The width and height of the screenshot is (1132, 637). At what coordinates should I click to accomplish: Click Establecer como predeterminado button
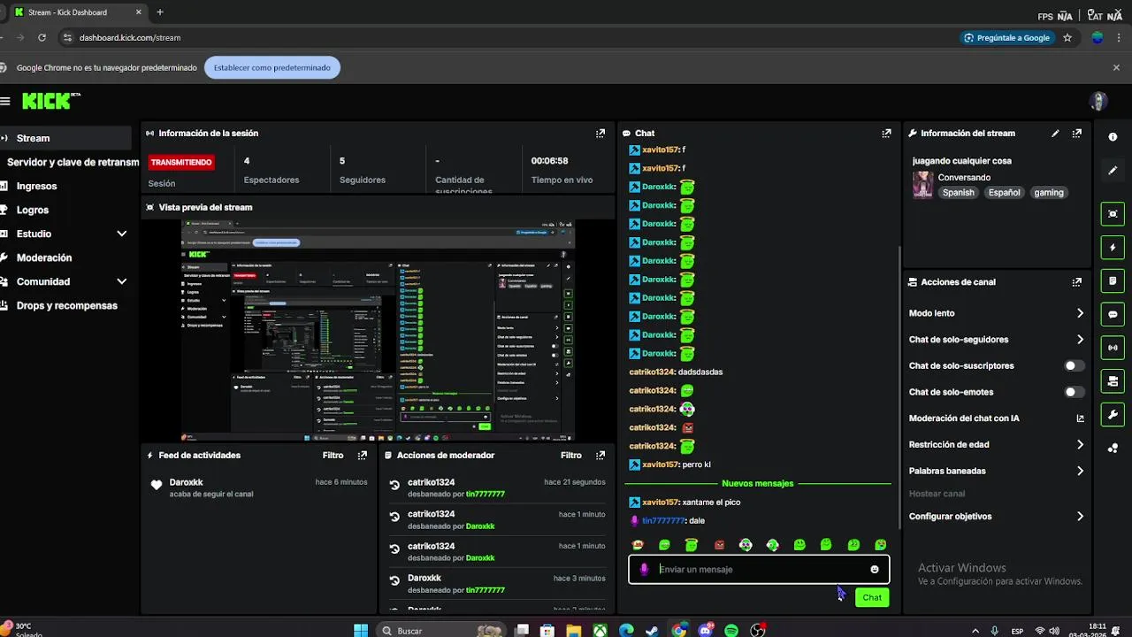(272, 67)
